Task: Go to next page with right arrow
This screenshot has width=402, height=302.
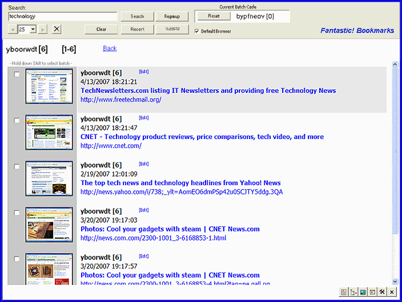Action: pos(43,29)
